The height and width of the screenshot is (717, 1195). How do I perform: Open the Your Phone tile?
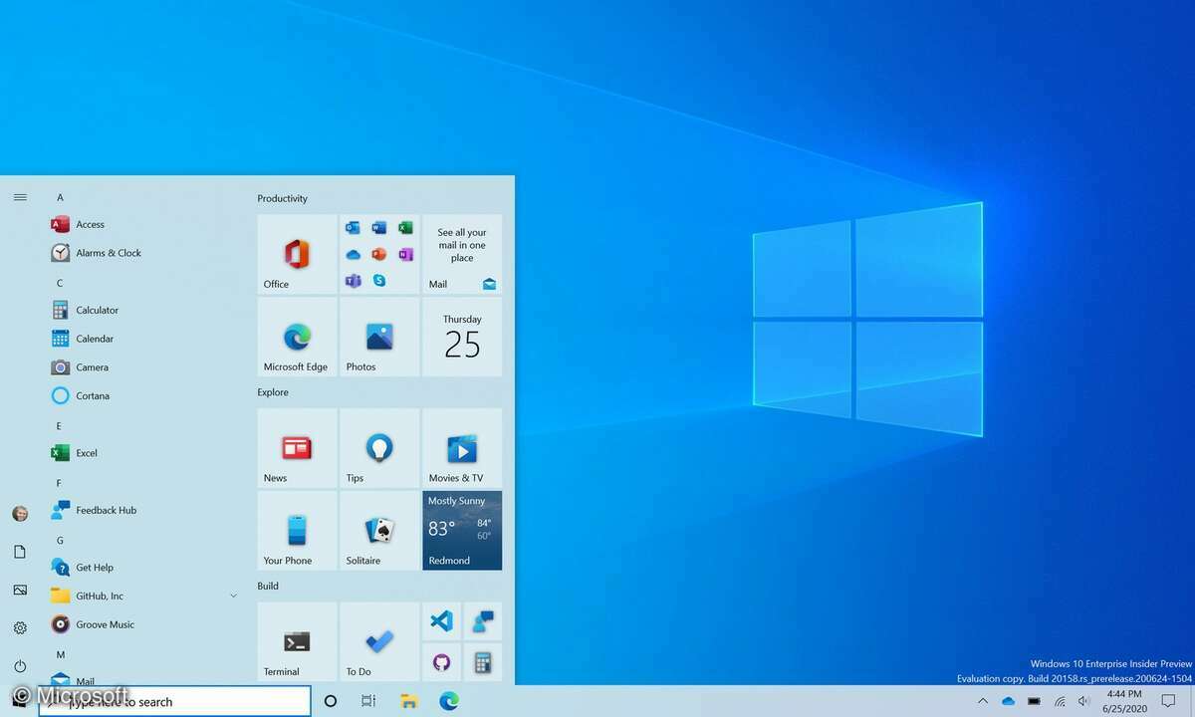coord(297,531)
